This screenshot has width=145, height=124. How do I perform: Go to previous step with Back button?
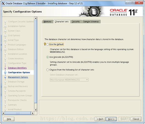100,119
